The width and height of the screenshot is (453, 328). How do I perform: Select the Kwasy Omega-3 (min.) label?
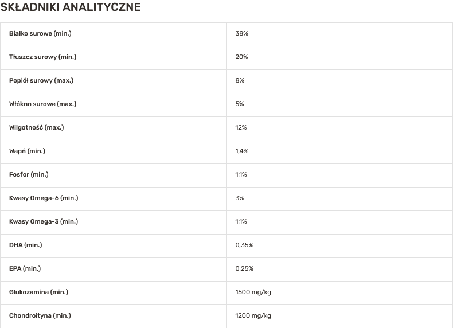[44, 222]
